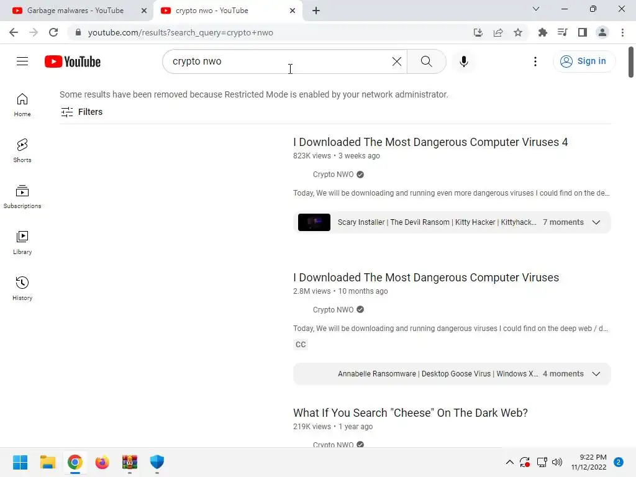Open video Most Dangerous Computer Viruses 10 months ago
This screenshot has height=477, width=636.
(x=426, y=278)
